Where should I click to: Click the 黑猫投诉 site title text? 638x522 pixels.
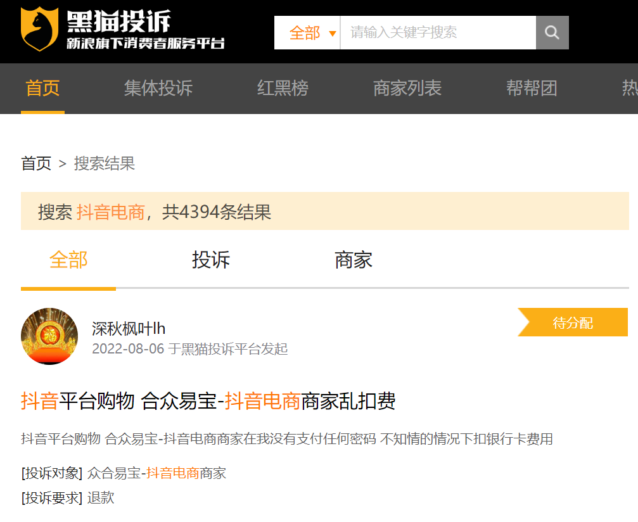119,21
